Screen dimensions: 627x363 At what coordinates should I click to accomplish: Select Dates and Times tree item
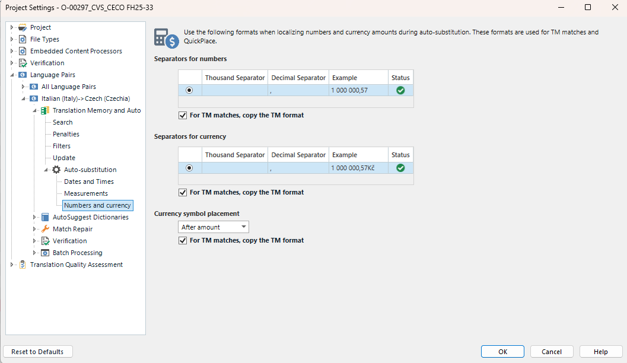(x=89, y=182)
